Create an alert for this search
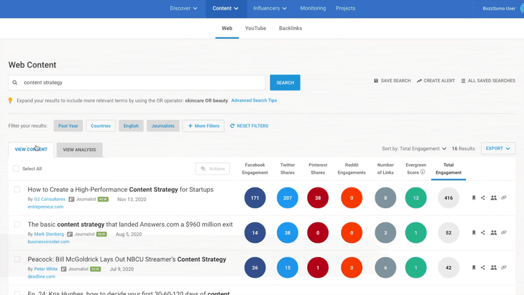 click(x=436, y=81)
